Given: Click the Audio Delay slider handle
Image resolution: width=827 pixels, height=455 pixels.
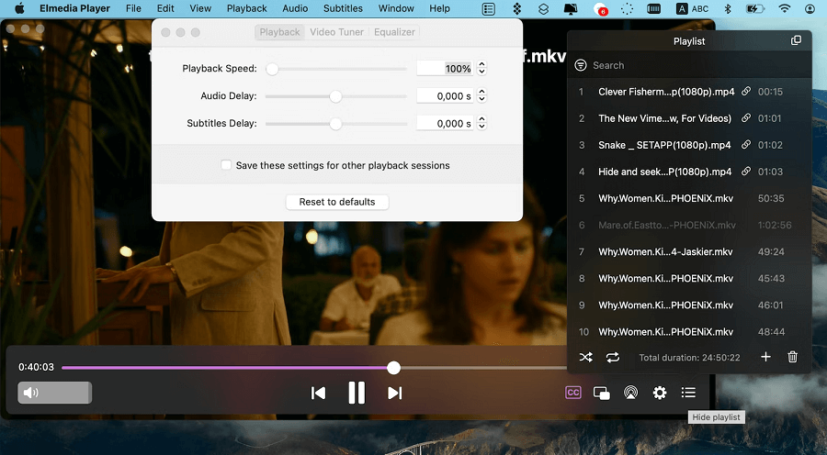Looking at the screenshot, I should (x=335, y=96).
